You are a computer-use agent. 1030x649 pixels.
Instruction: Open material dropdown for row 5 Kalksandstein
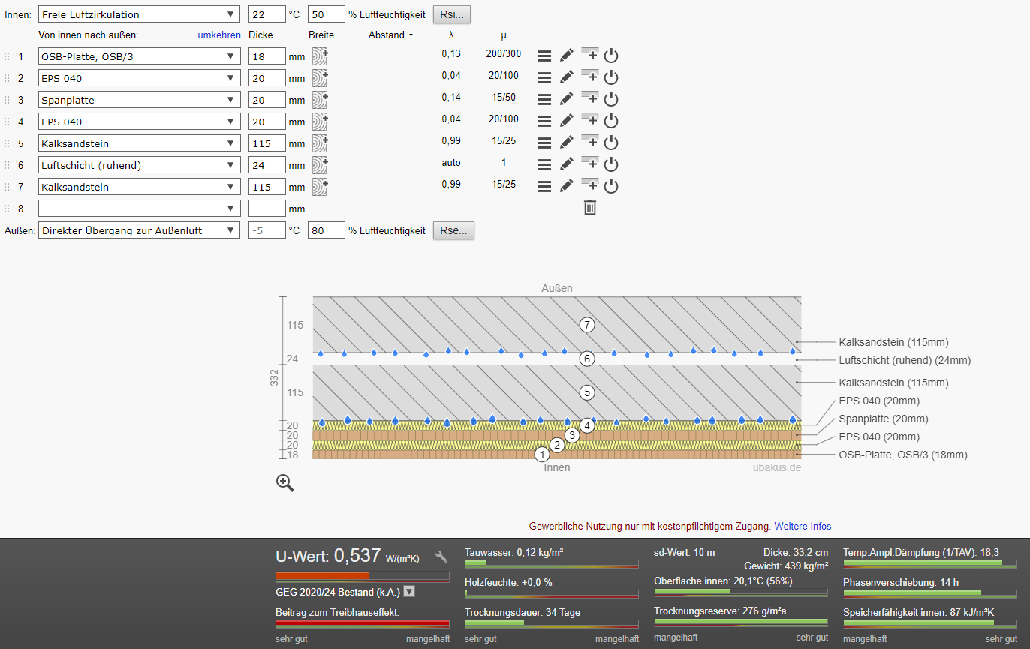(140, 143)
